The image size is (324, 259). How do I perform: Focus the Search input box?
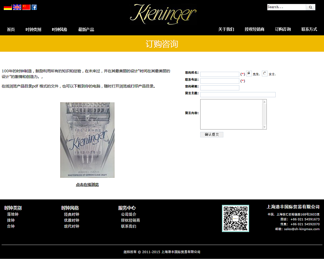[x=286, y=7]
